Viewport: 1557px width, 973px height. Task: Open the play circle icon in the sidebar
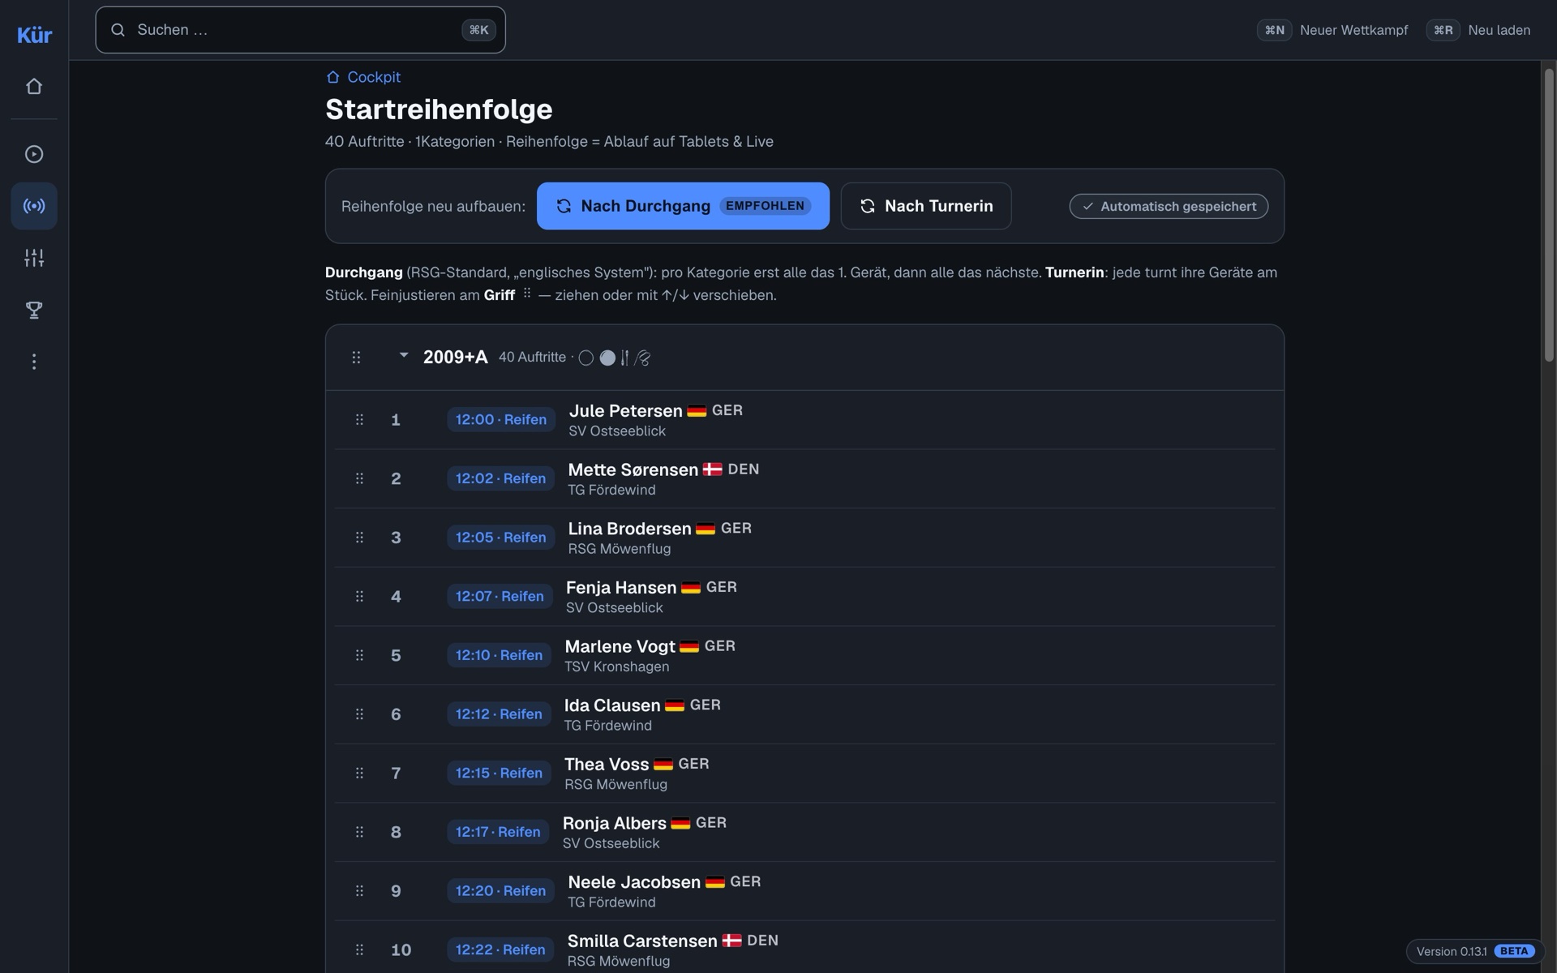point(34,154)
